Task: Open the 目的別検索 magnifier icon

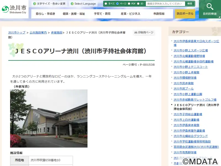Action: [210, 7]
